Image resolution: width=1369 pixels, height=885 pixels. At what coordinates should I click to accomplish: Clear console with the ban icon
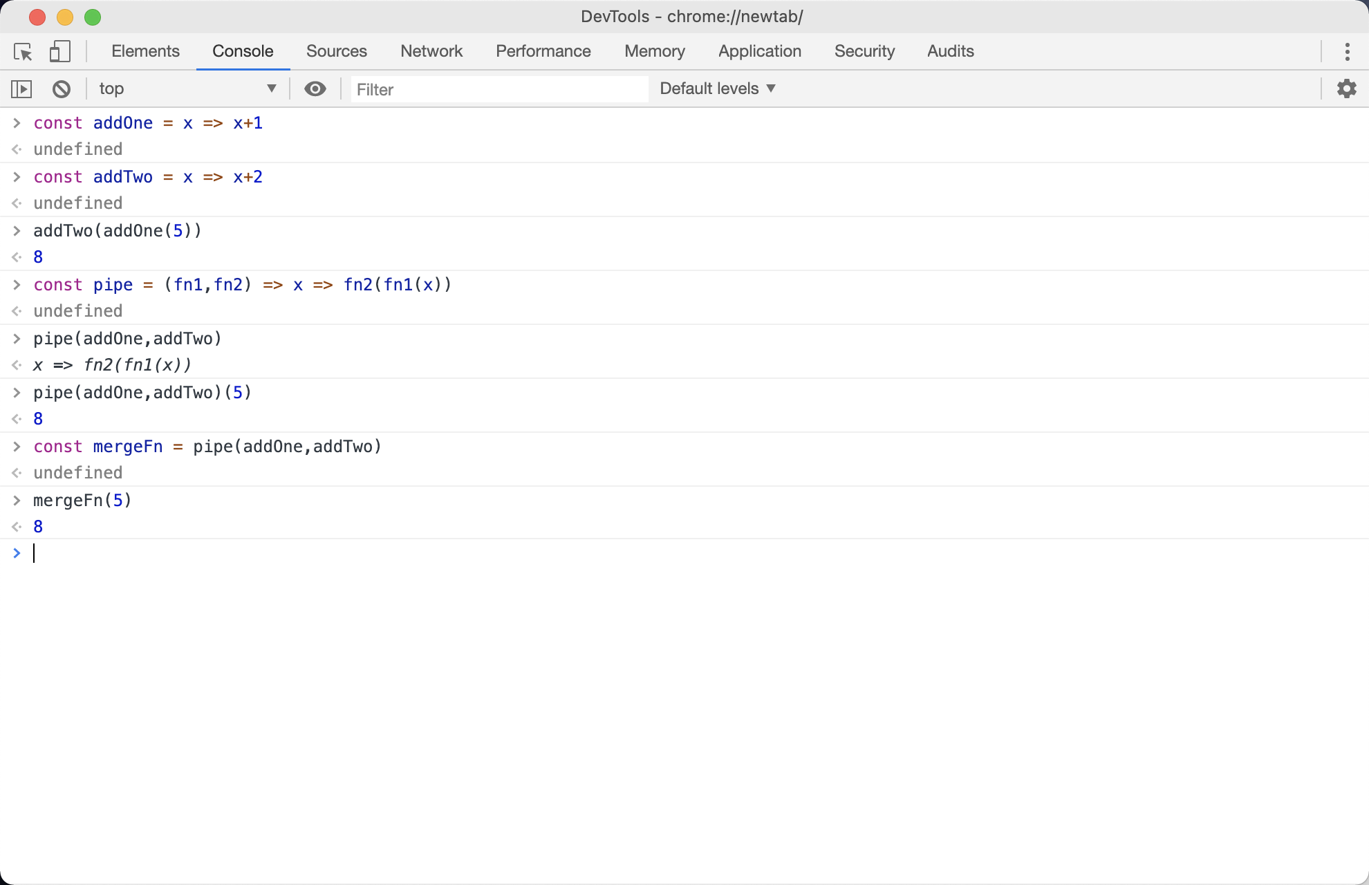click(62, 88)
